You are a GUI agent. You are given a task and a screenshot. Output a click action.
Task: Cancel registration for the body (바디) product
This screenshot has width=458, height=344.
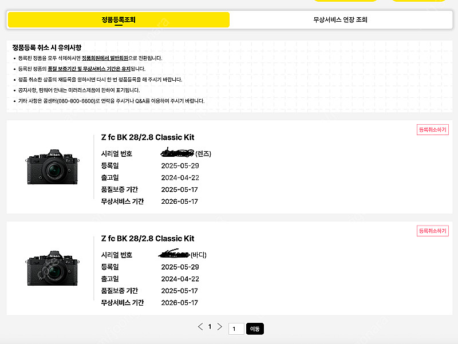433,231
